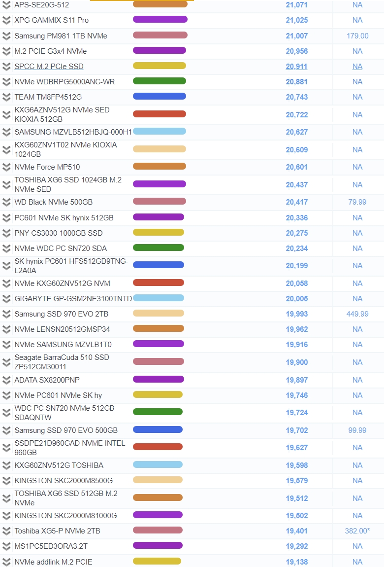Click the score 20,417 for WD Black NVMe
384x567 pixels.
tap(297, 202)
